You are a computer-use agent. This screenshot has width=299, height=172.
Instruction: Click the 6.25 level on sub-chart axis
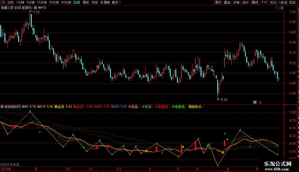tap(292, 136)
